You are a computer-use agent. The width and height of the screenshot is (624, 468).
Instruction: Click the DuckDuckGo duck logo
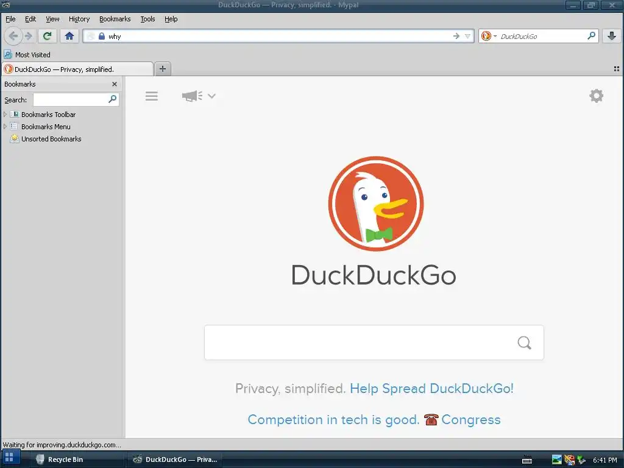click(375, 204)
